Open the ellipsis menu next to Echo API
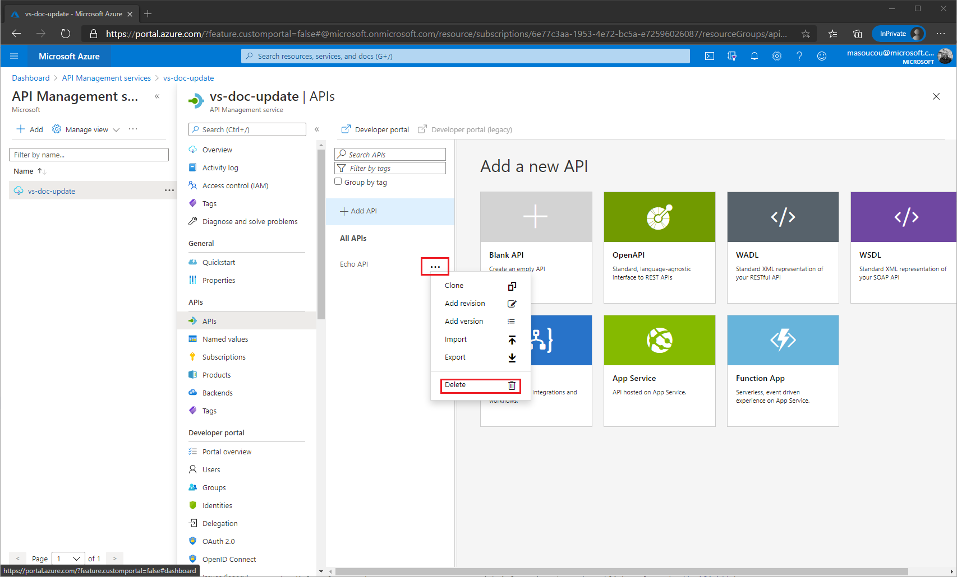Viewport: 957px width, 577px height. tap(435, 267)
